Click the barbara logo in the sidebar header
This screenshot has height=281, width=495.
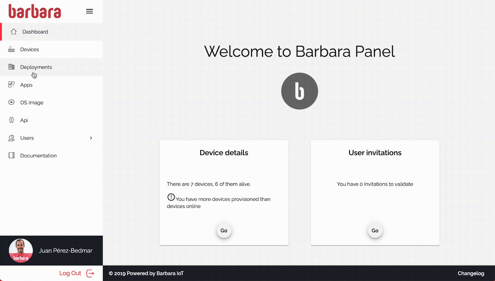[x=35, y=11]
